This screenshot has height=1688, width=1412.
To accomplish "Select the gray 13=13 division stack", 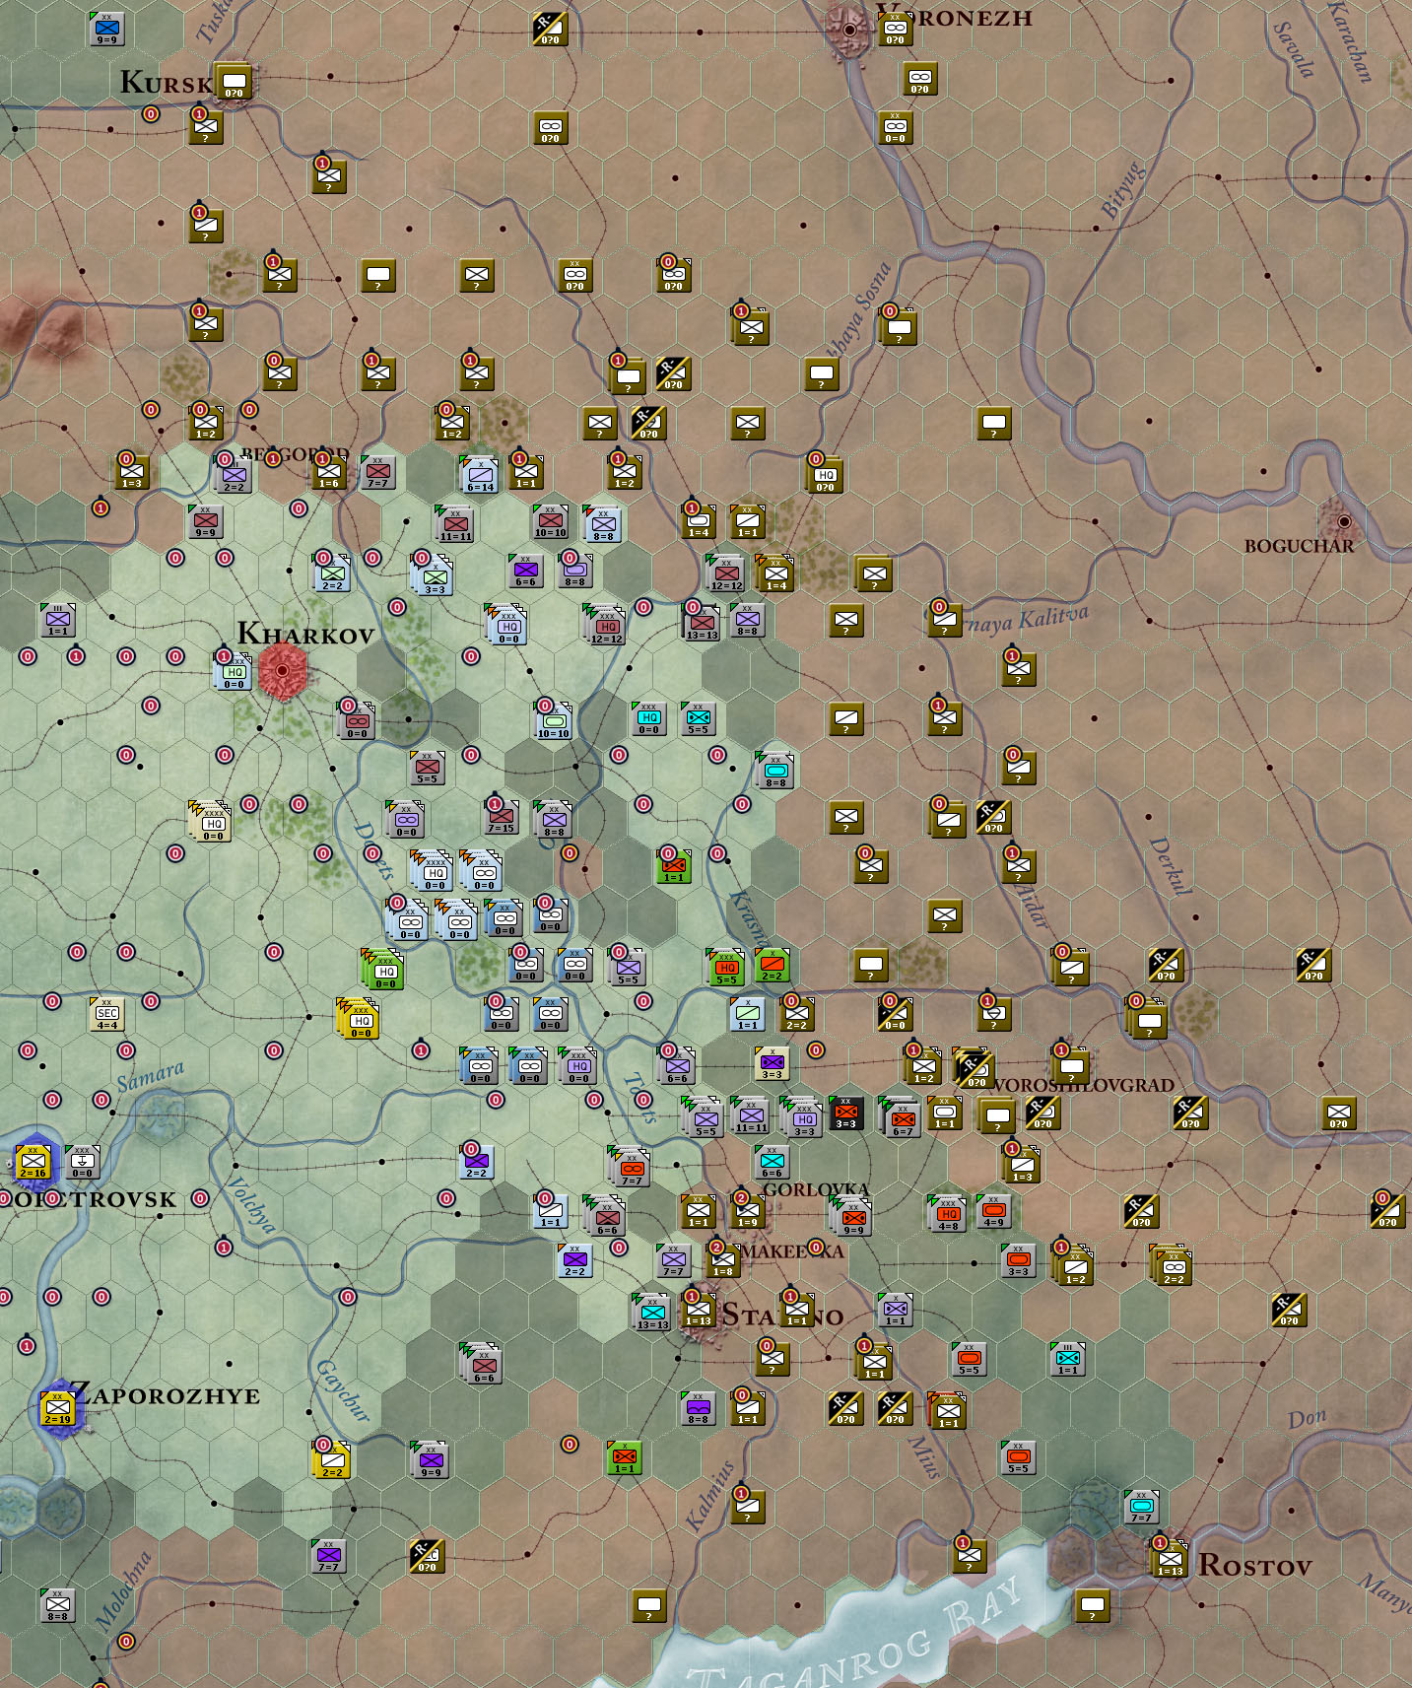I will [702, 623].
